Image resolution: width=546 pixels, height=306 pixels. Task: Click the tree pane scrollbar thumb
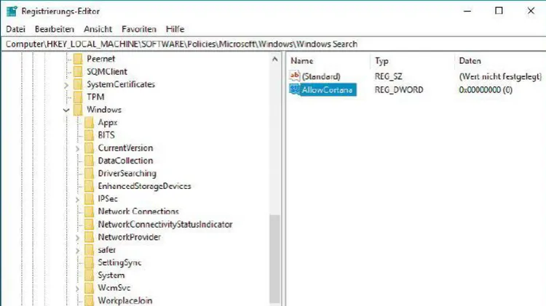click(x=274, y=259)
